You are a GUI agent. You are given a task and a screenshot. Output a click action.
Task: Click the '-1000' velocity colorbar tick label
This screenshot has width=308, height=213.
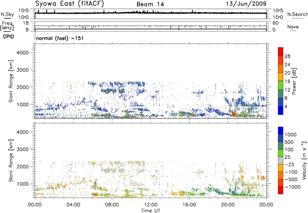(x=292, y=187)
